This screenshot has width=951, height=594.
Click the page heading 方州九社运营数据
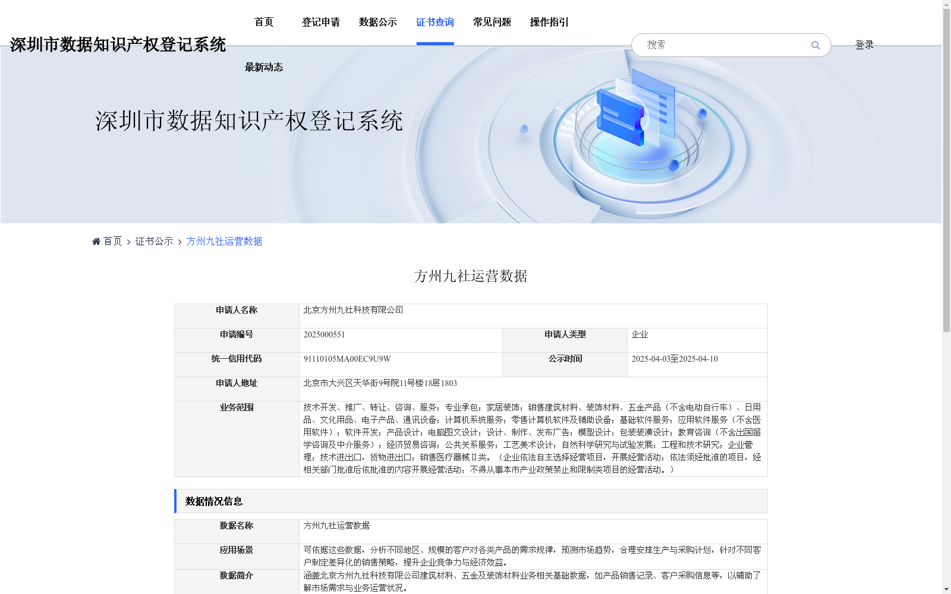tap(471, 276)
